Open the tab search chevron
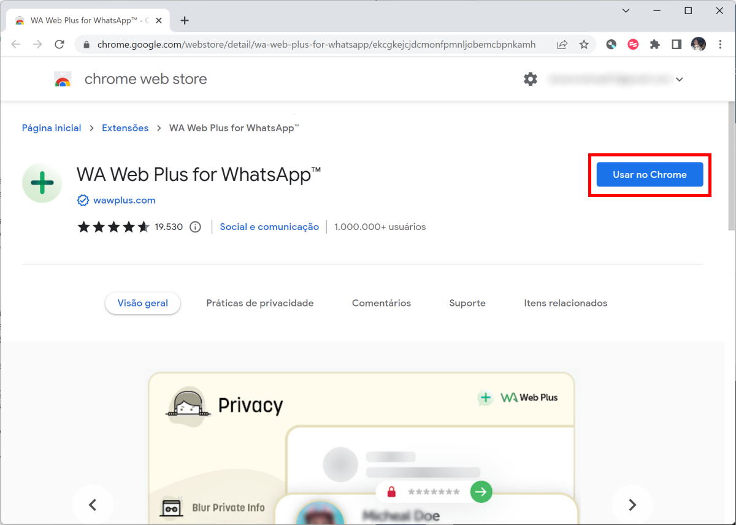Viewport: 736px width, 525px height. 626,10
